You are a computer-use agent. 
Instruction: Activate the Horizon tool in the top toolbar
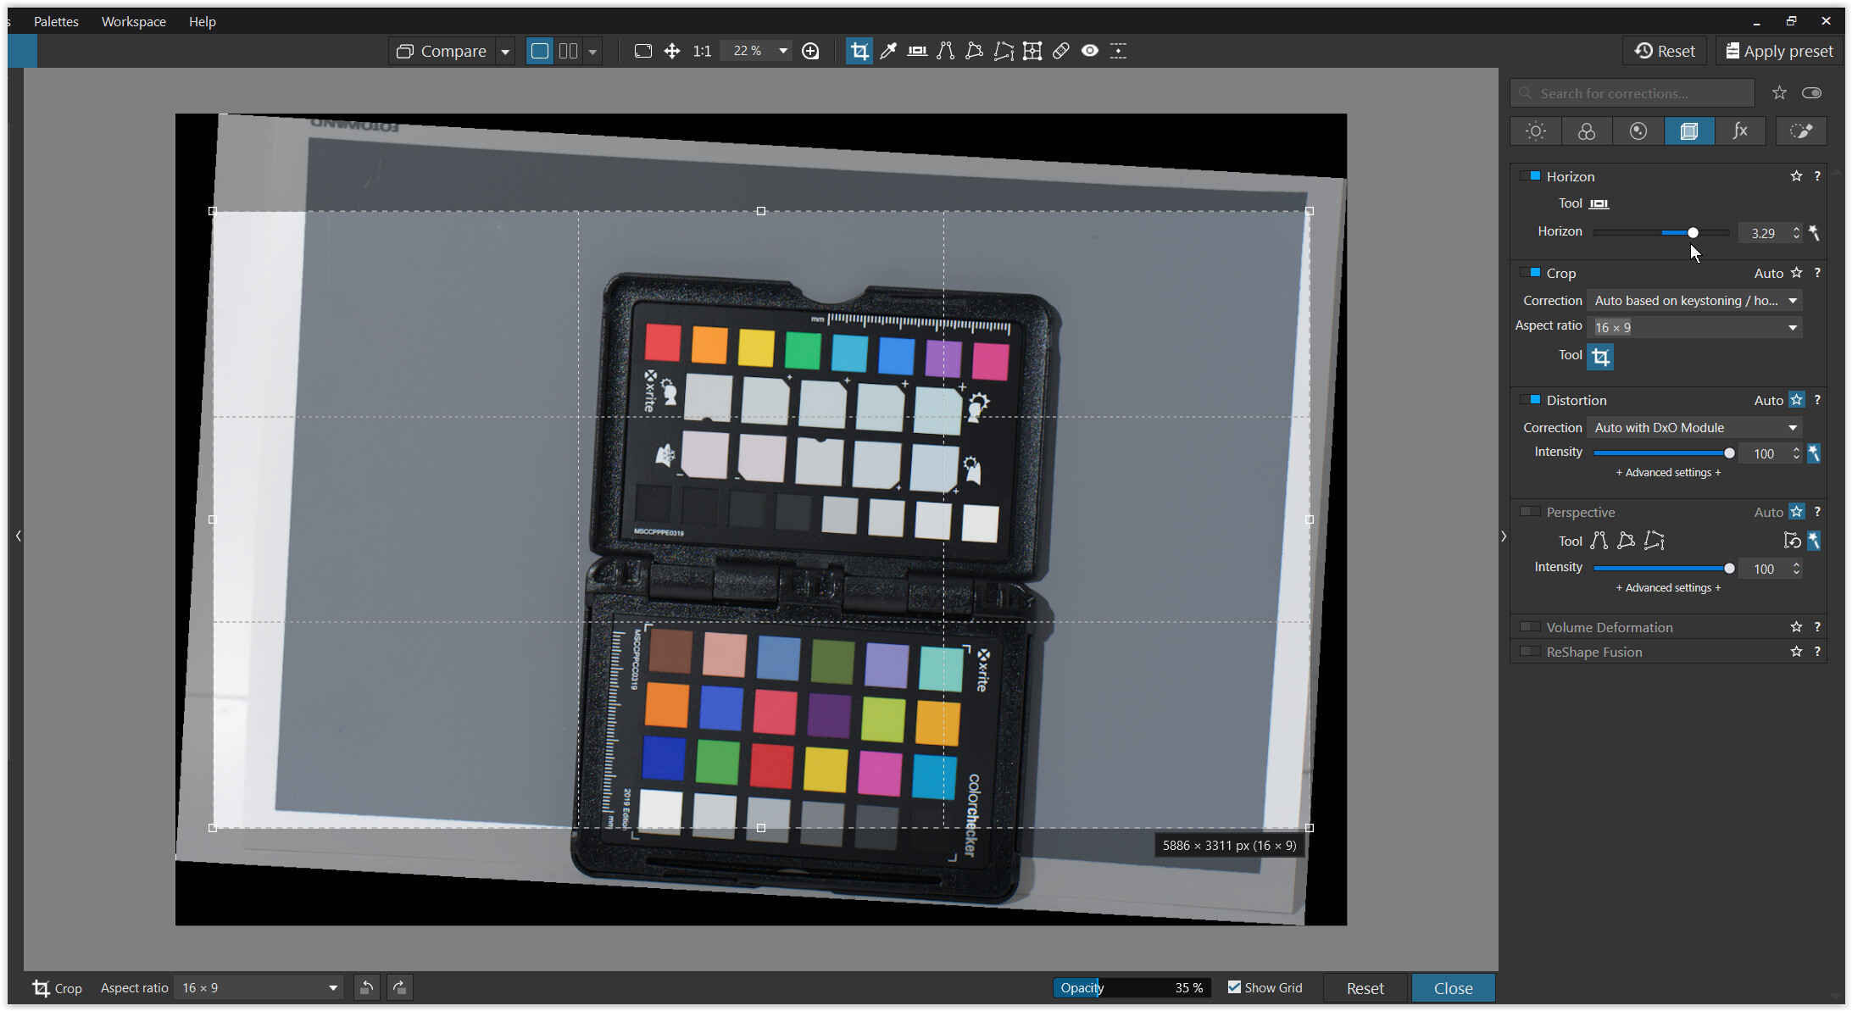pos(917,51)
